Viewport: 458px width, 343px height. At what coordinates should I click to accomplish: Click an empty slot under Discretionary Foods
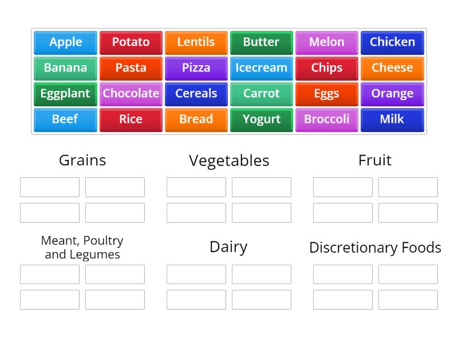[342, 274]
